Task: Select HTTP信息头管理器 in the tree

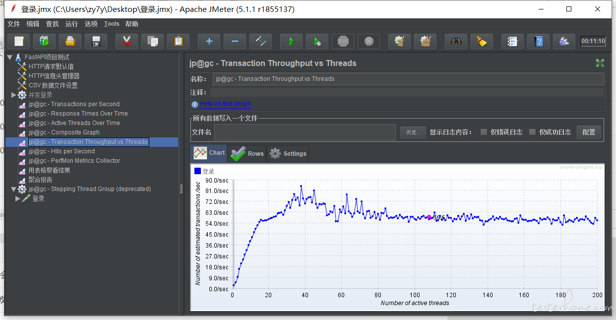Action: 54,76
